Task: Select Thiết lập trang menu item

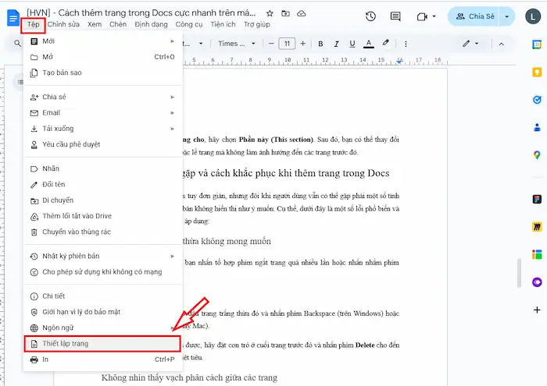Action: tap(102, 343)
